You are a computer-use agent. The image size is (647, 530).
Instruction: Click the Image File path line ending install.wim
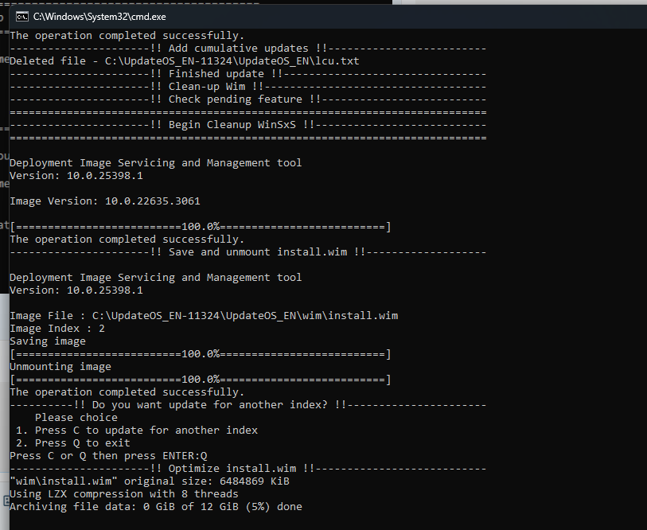point(204,316)
